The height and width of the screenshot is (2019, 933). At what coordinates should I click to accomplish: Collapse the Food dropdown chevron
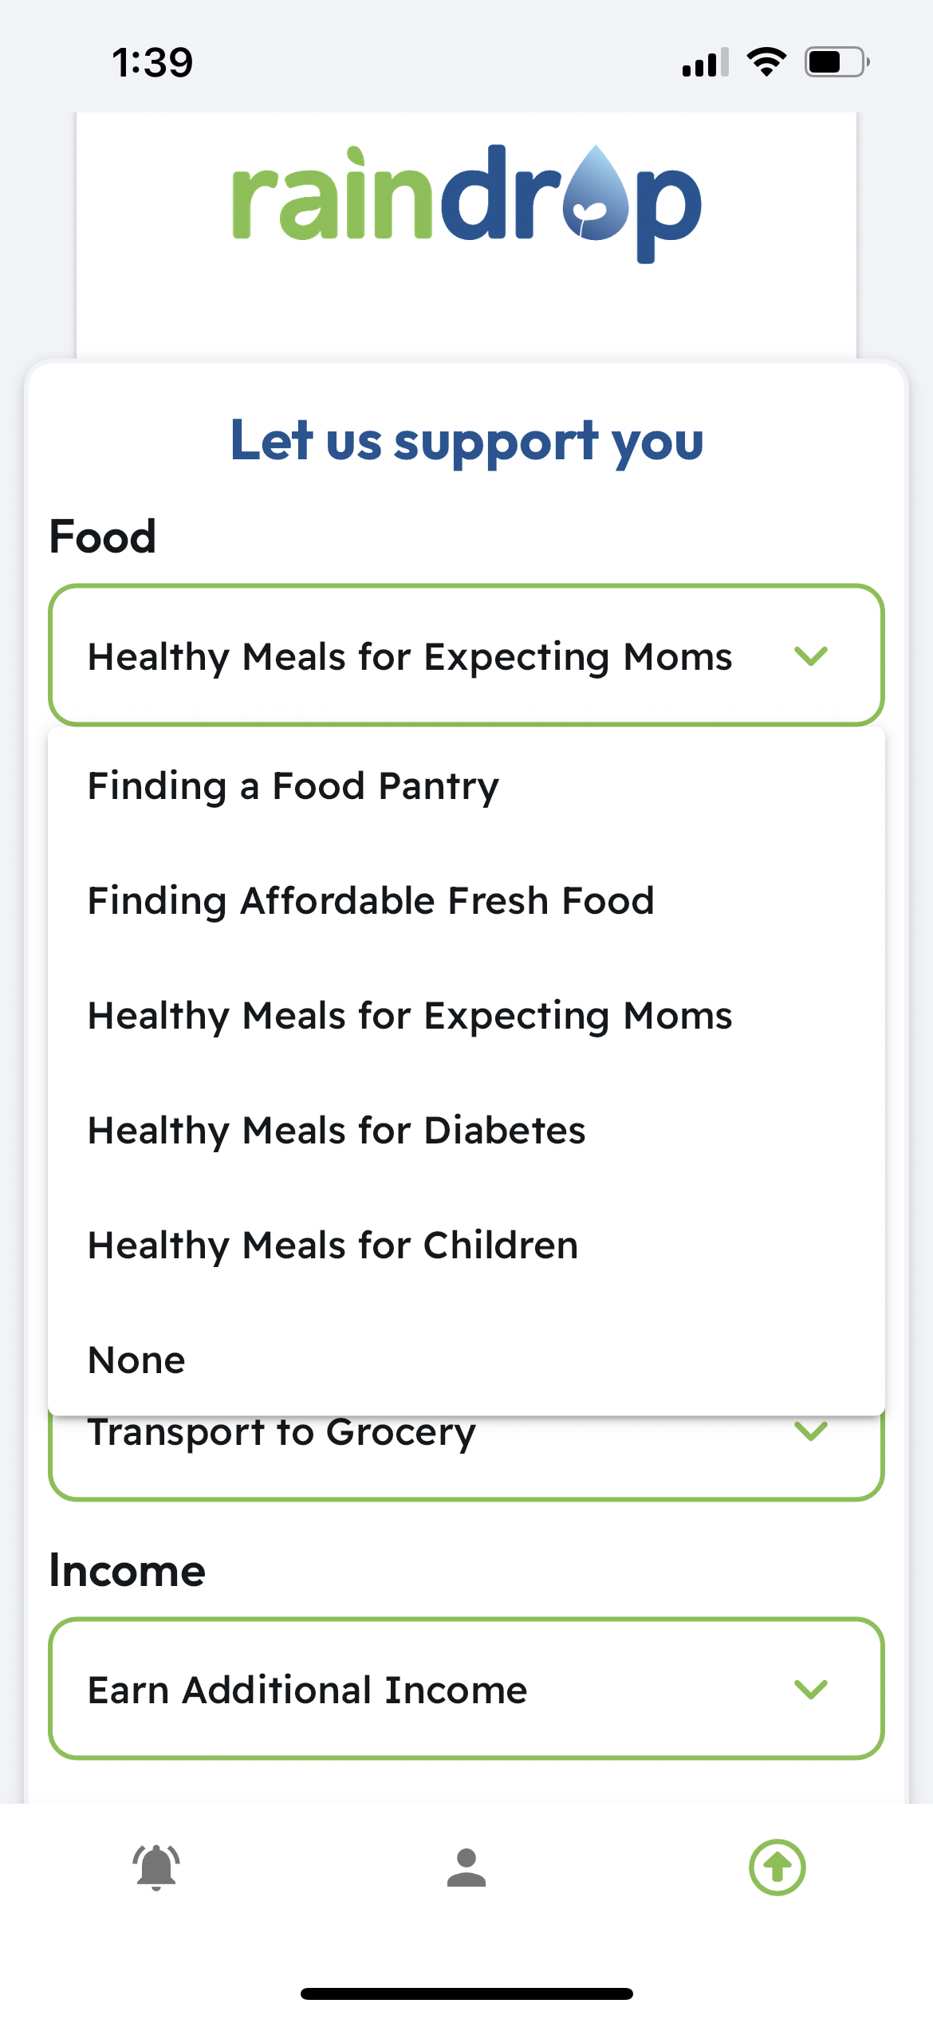811,656
